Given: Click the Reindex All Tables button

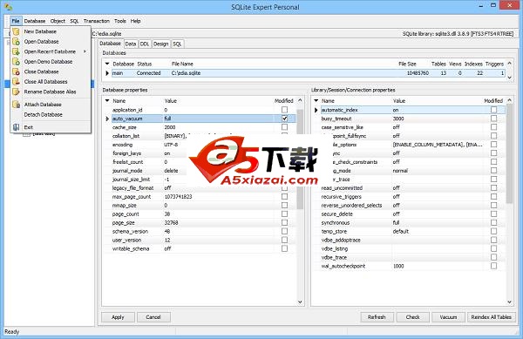Looking at the screenshot, I should (x=492, y=317).
